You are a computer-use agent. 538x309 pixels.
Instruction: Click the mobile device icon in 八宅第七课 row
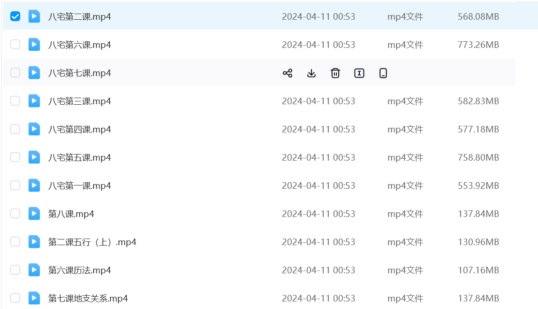coord(383,73)
